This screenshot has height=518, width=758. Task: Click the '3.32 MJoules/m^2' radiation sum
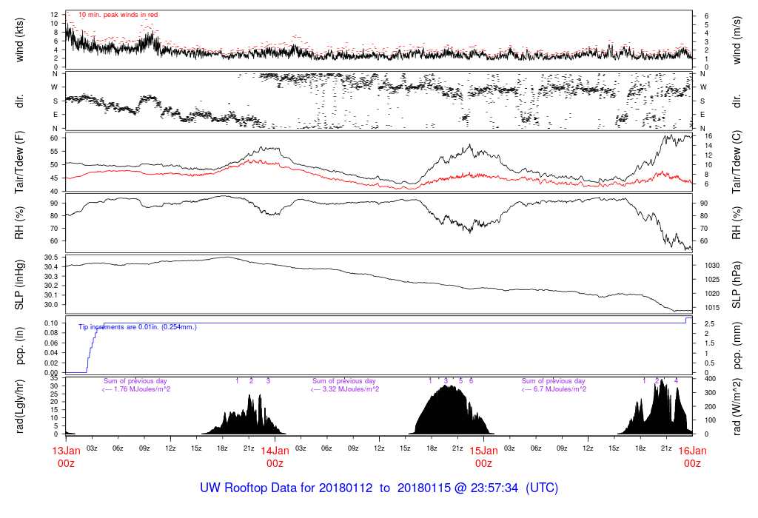350,389
